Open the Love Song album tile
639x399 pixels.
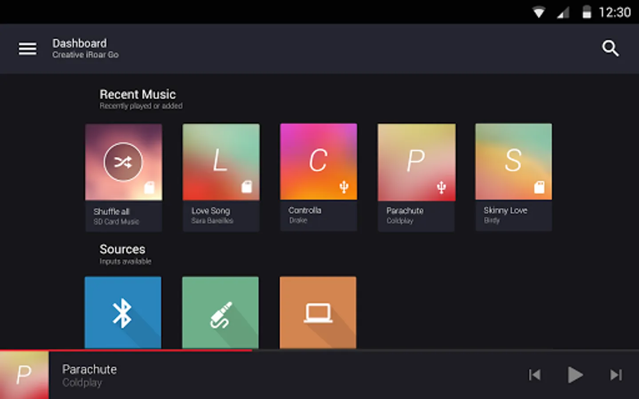pyautogui.click(x=221, y=177)
